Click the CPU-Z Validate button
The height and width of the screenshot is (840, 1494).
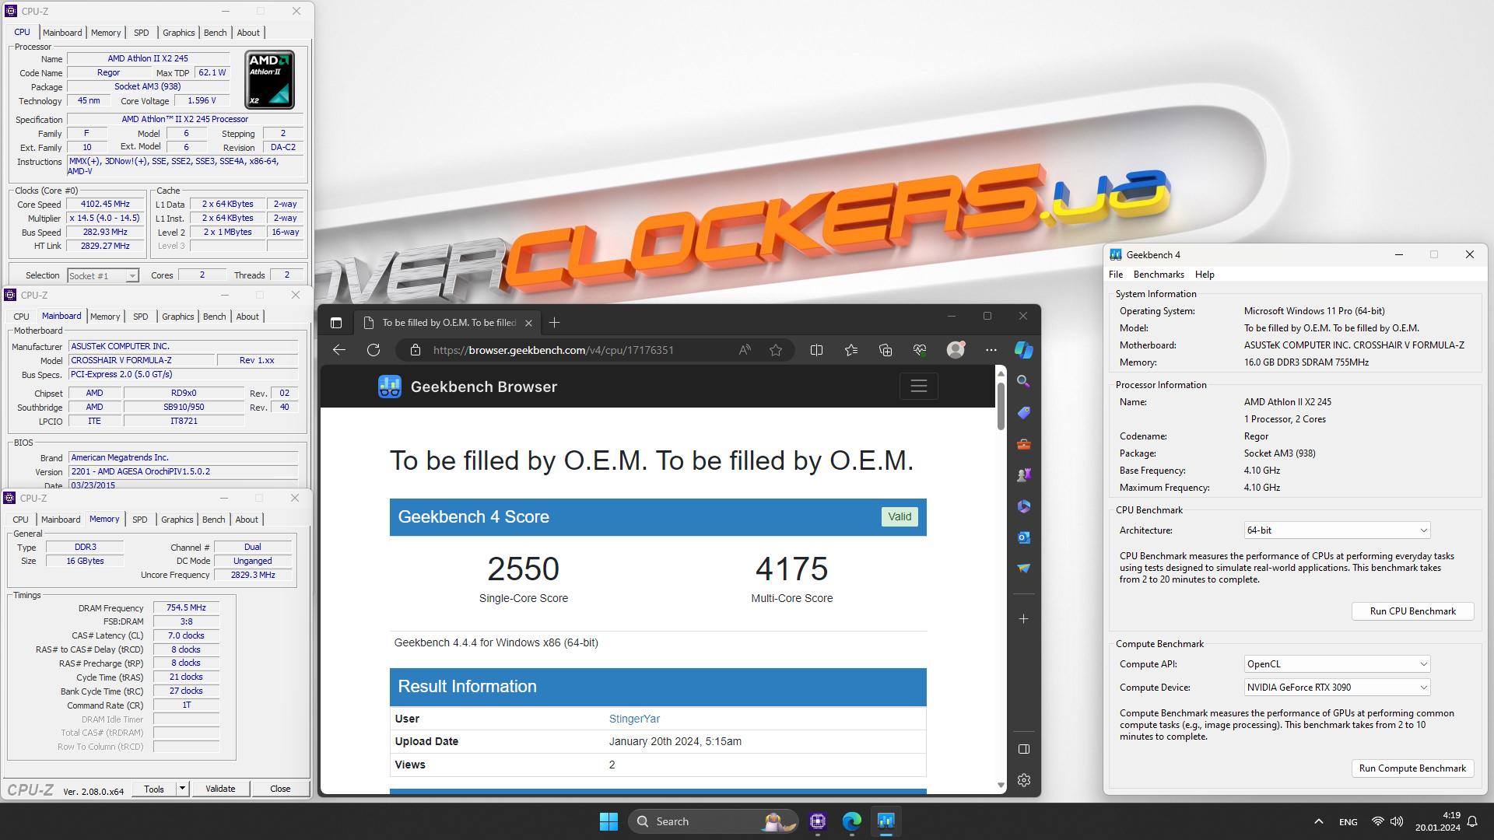pyautogui.click(x=220, y=789)
